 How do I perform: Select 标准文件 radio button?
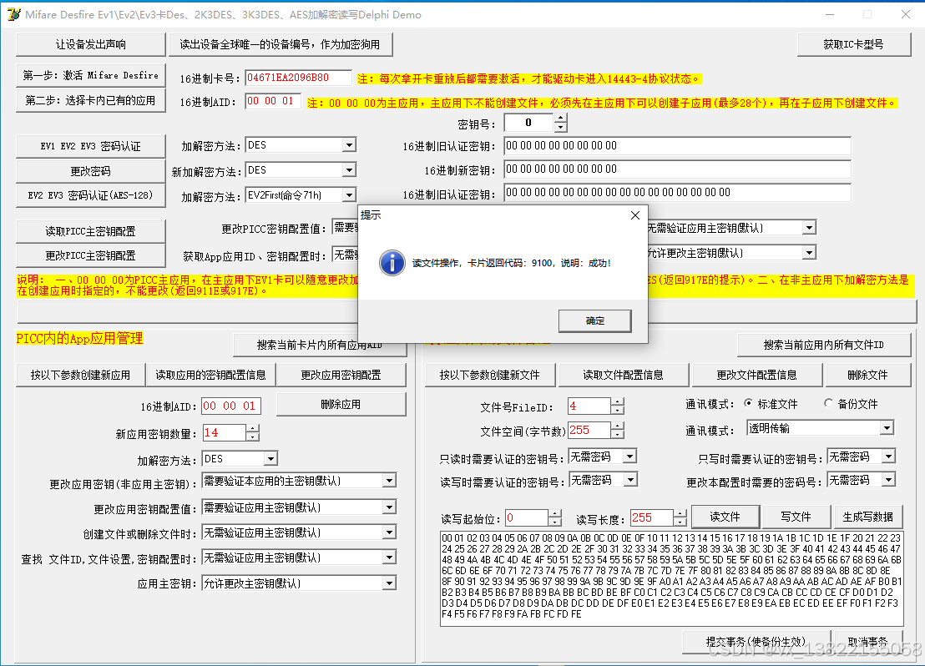(748, 403)
